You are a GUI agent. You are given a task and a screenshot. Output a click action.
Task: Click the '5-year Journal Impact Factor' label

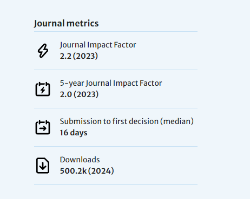pyautogui.click(x=111, y=83)
